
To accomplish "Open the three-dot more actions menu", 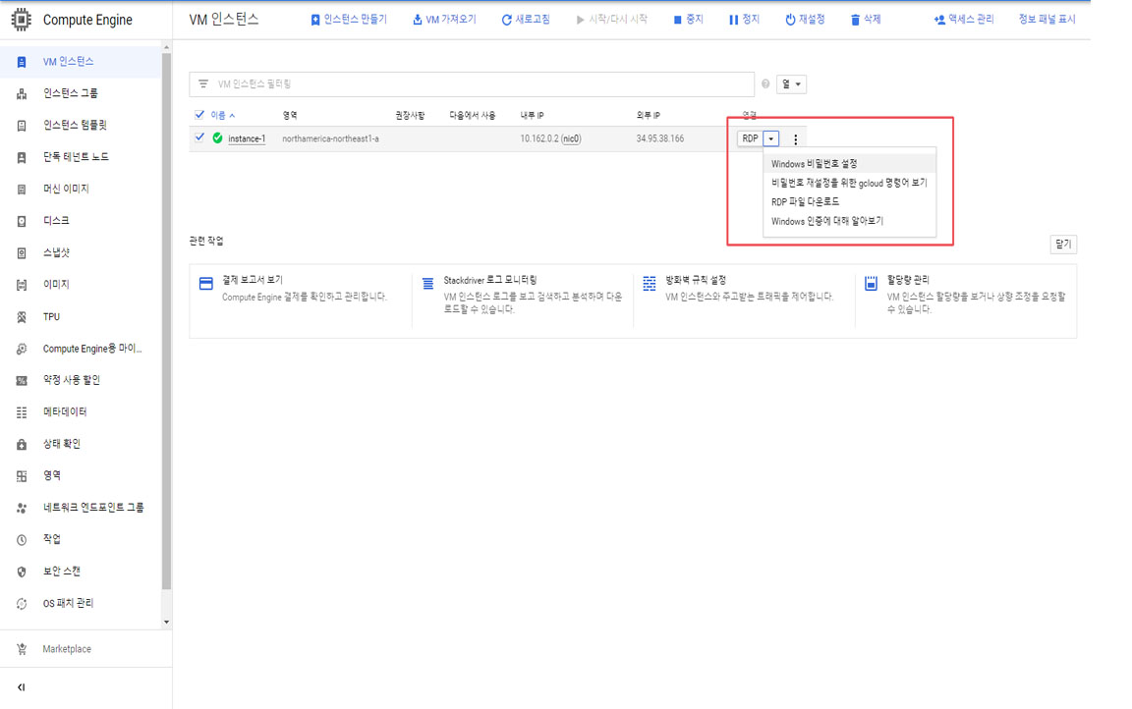I will click(796, 139).
